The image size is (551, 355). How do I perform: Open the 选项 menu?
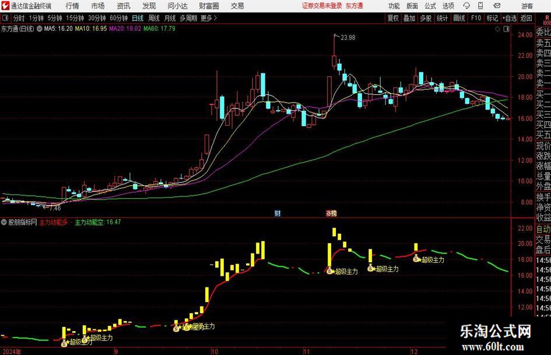(x=448, y=6)
